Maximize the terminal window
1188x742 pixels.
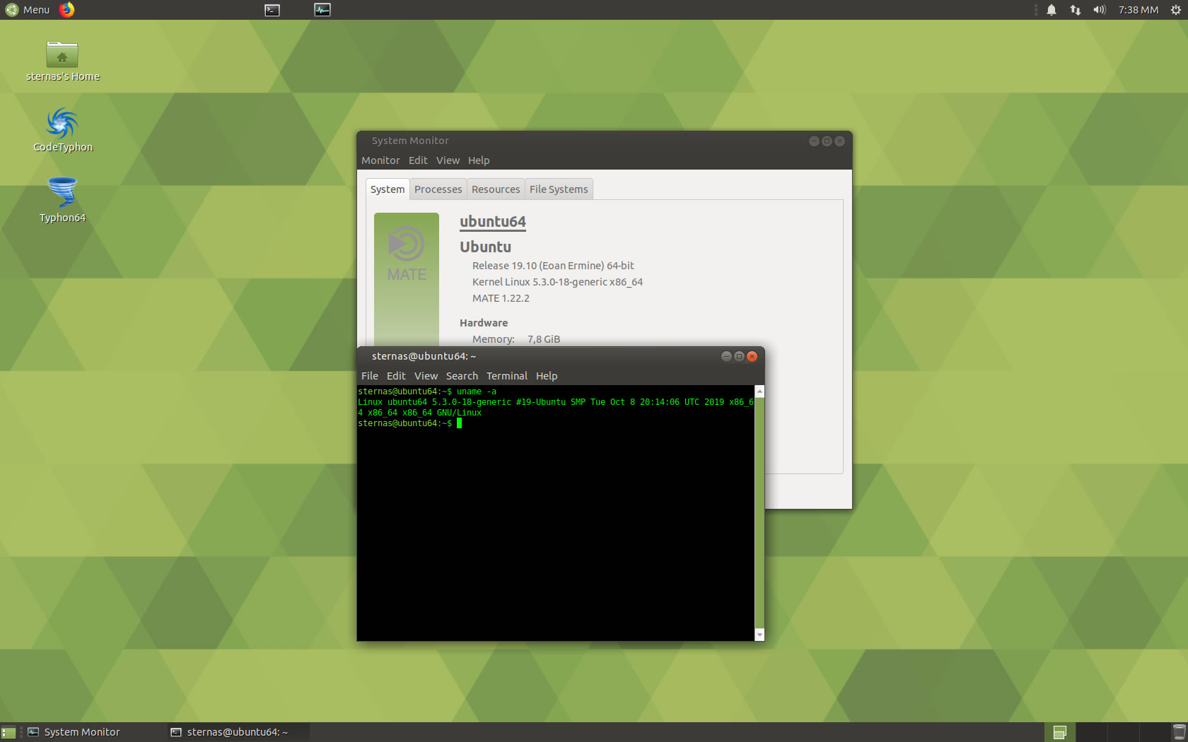(739, 356)
